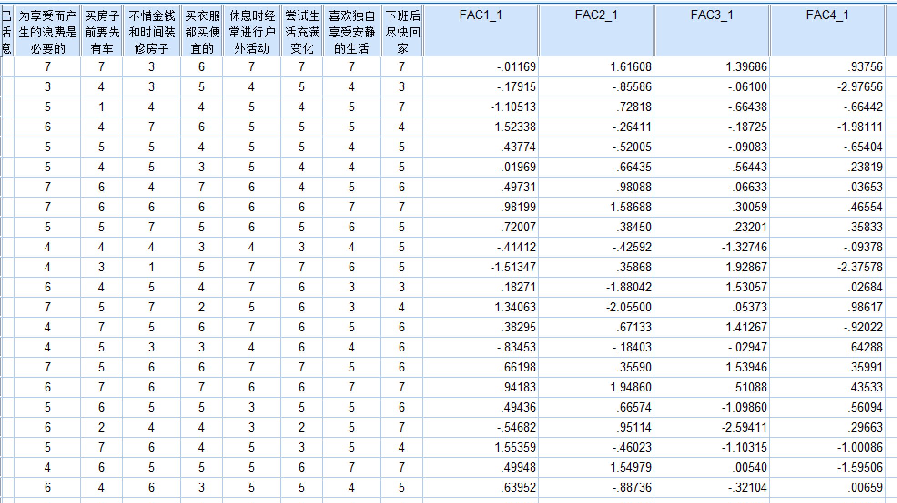Click the cell with .30059
Viewport: 897px width, 503px height.
coord(712,207)
